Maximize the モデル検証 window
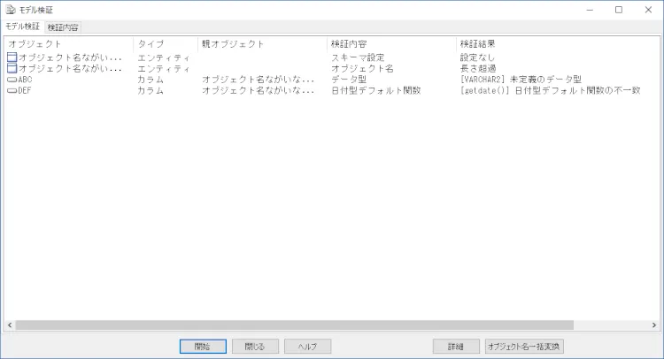 [x=618, y=10]
